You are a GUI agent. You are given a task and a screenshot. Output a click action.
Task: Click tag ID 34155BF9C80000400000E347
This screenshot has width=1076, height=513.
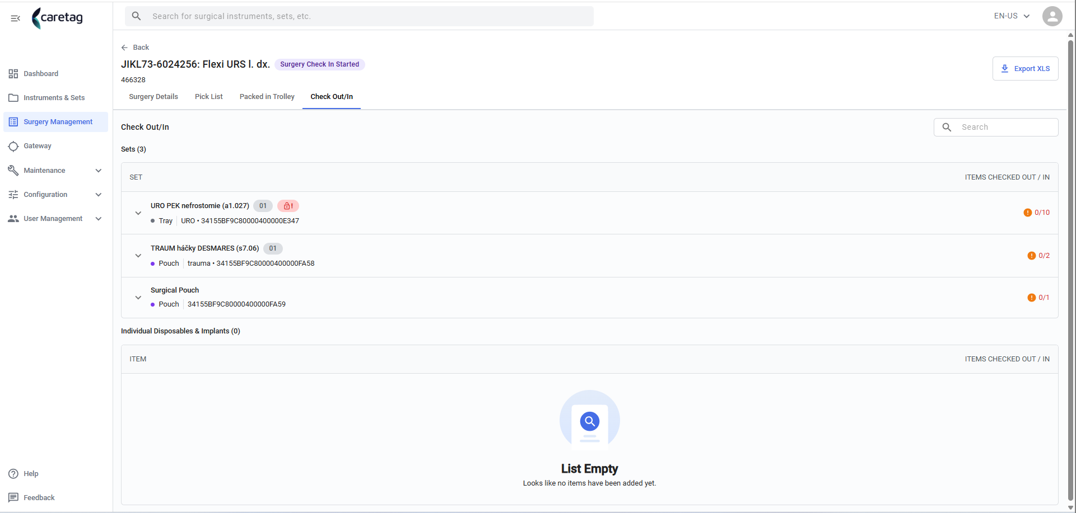pos(250,221)
